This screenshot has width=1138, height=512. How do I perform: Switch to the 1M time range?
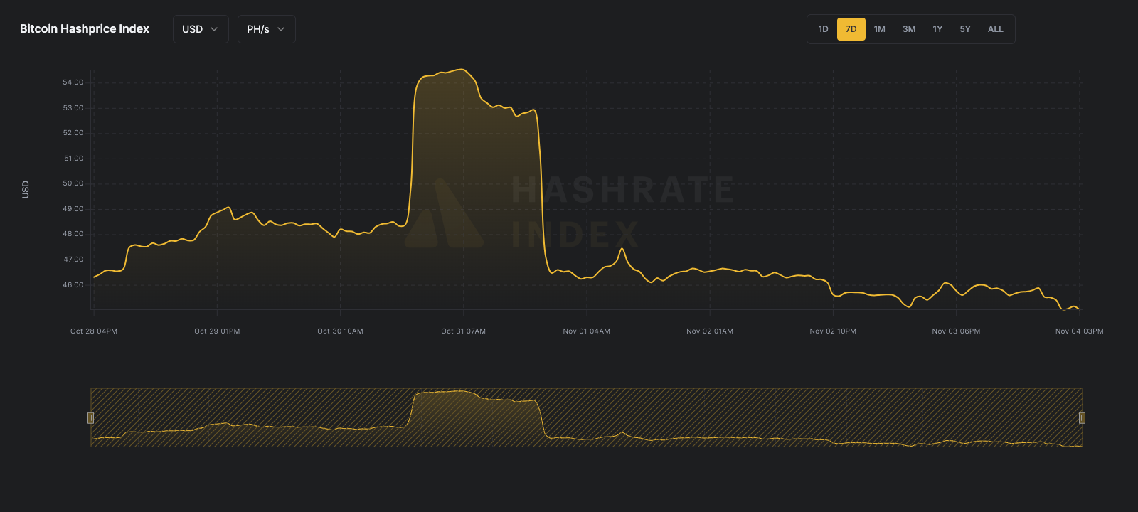(880, 29)
